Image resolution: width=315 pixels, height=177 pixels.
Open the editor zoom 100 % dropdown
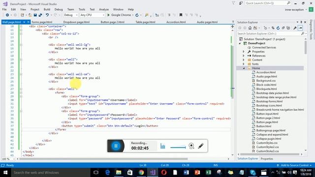tap(8, 159)
